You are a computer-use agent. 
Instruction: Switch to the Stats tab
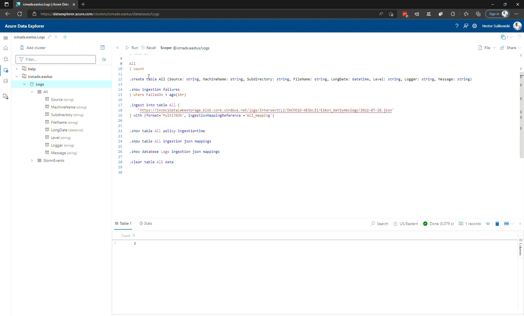[x=146, y=224]
